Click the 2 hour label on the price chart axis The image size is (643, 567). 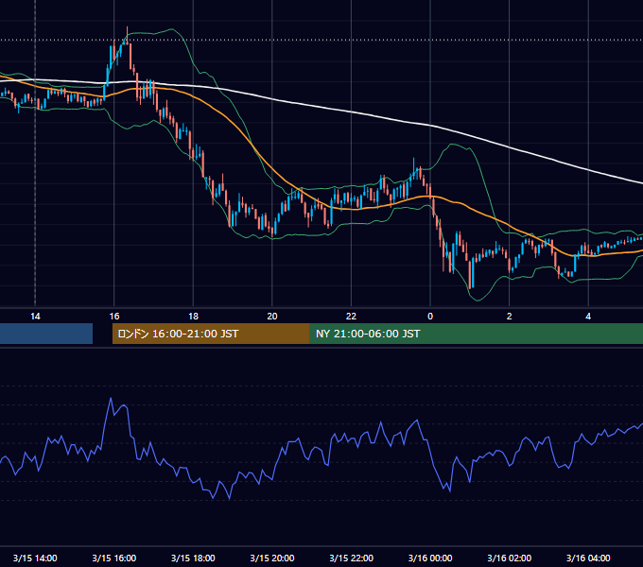click(x=510, y=317)
